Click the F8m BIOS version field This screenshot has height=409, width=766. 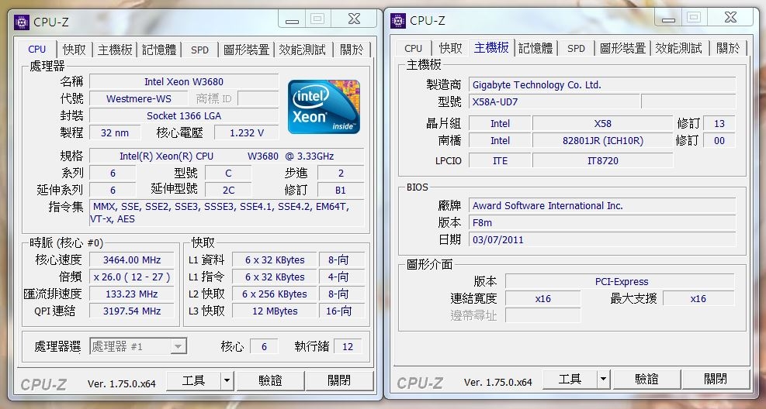click(602, 223)
